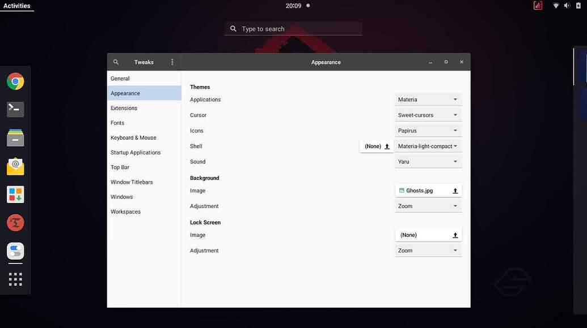Open Startup Applications section
This screenshot has width=587, height=328.
pos(144,152)
